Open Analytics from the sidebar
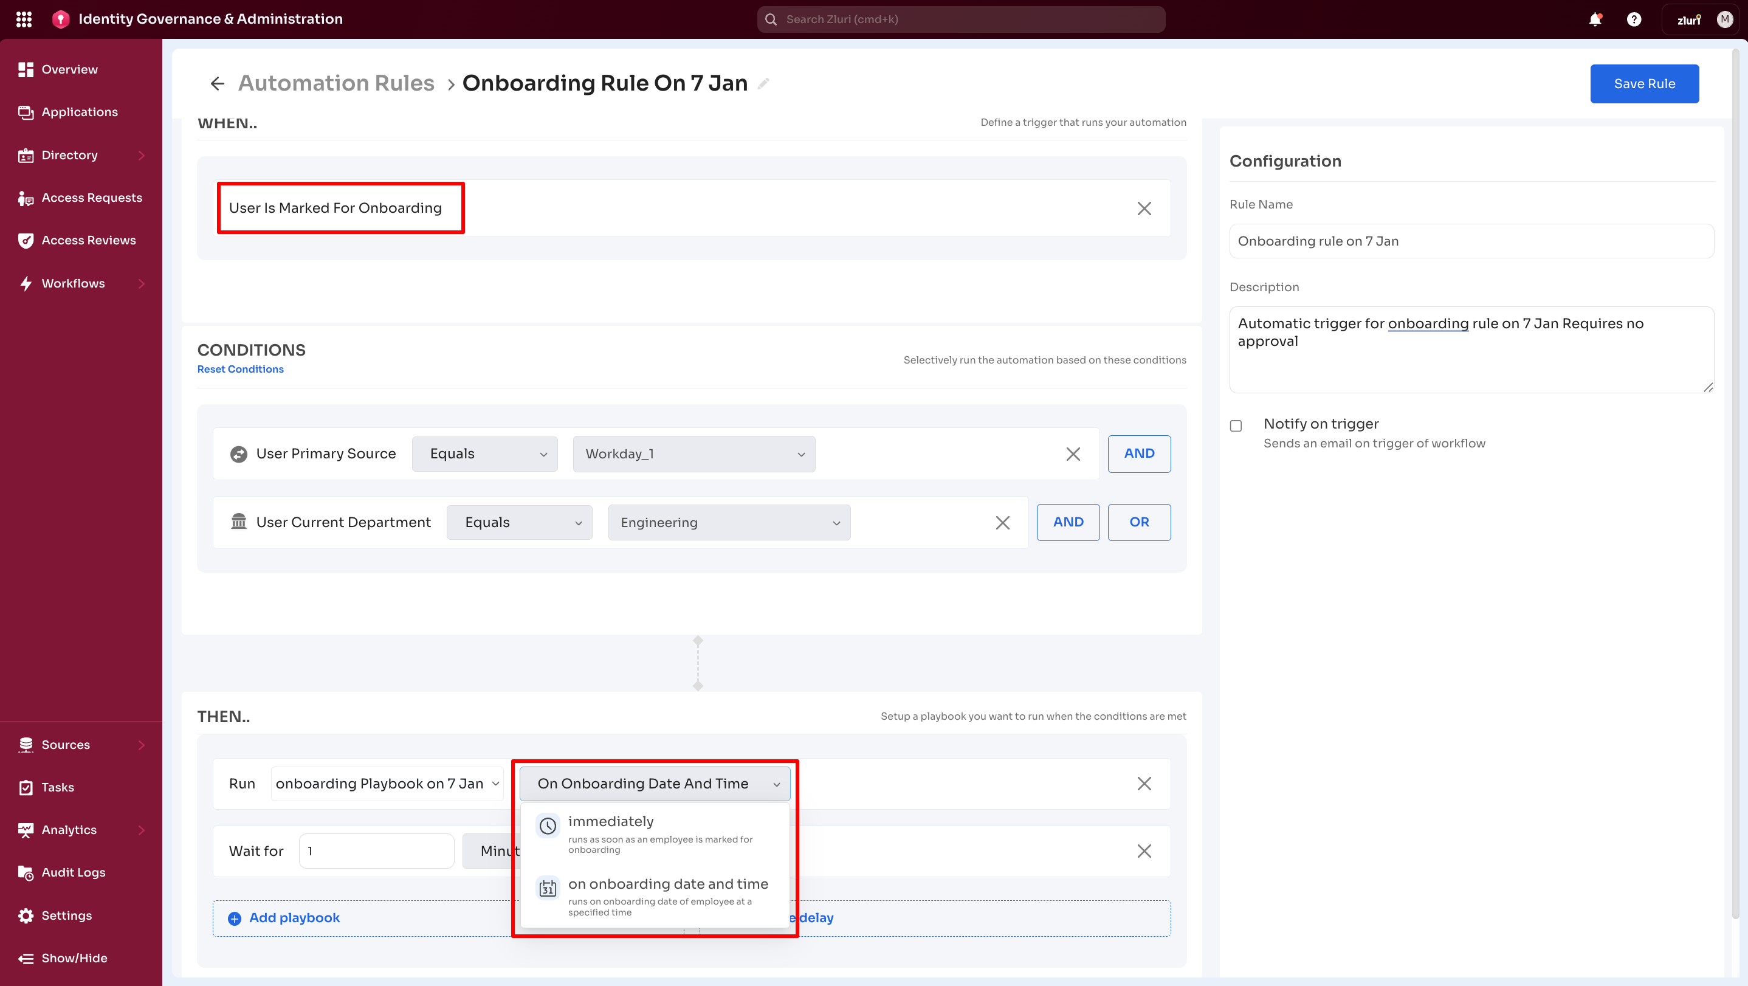 [68, 829]
